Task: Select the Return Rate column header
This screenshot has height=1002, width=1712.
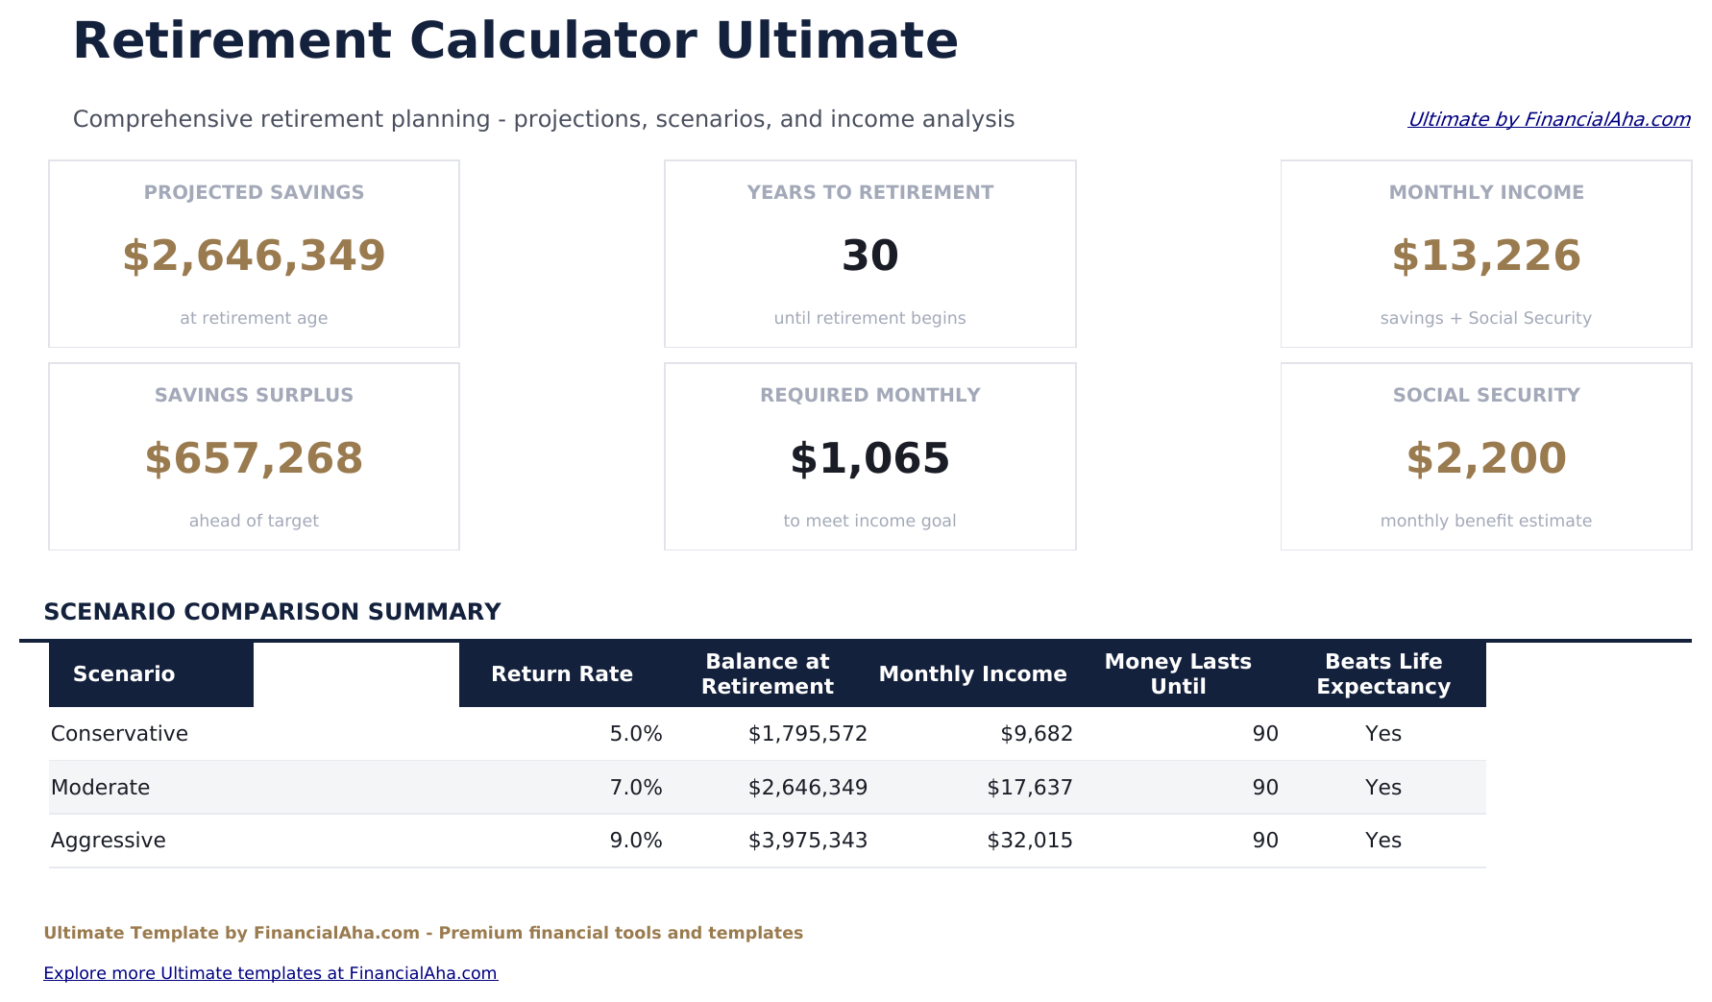Action: click(x=561, y=673)
